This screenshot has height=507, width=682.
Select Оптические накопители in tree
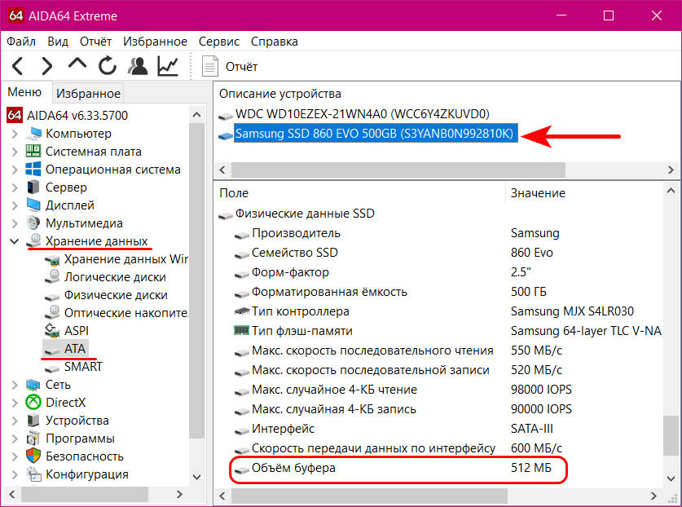(126, 313)
